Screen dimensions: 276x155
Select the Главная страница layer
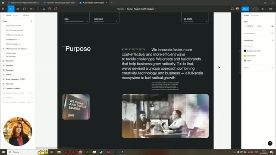point(13,88)
